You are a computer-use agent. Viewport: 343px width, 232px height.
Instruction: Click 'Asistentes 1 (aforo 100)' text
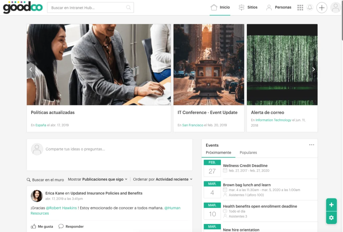pyautogui.click(x=246, y=195)
